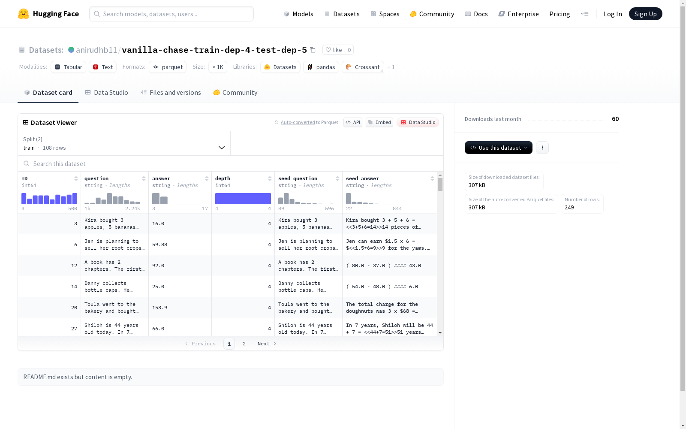Select the Datasets library tag
This screenshot has width=686, height=429.
pos(280,67)
